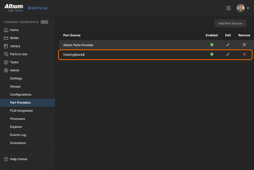Remove the ExistingStock$ part source
This screenshot has height=170, width=254.
pos(244,54)
